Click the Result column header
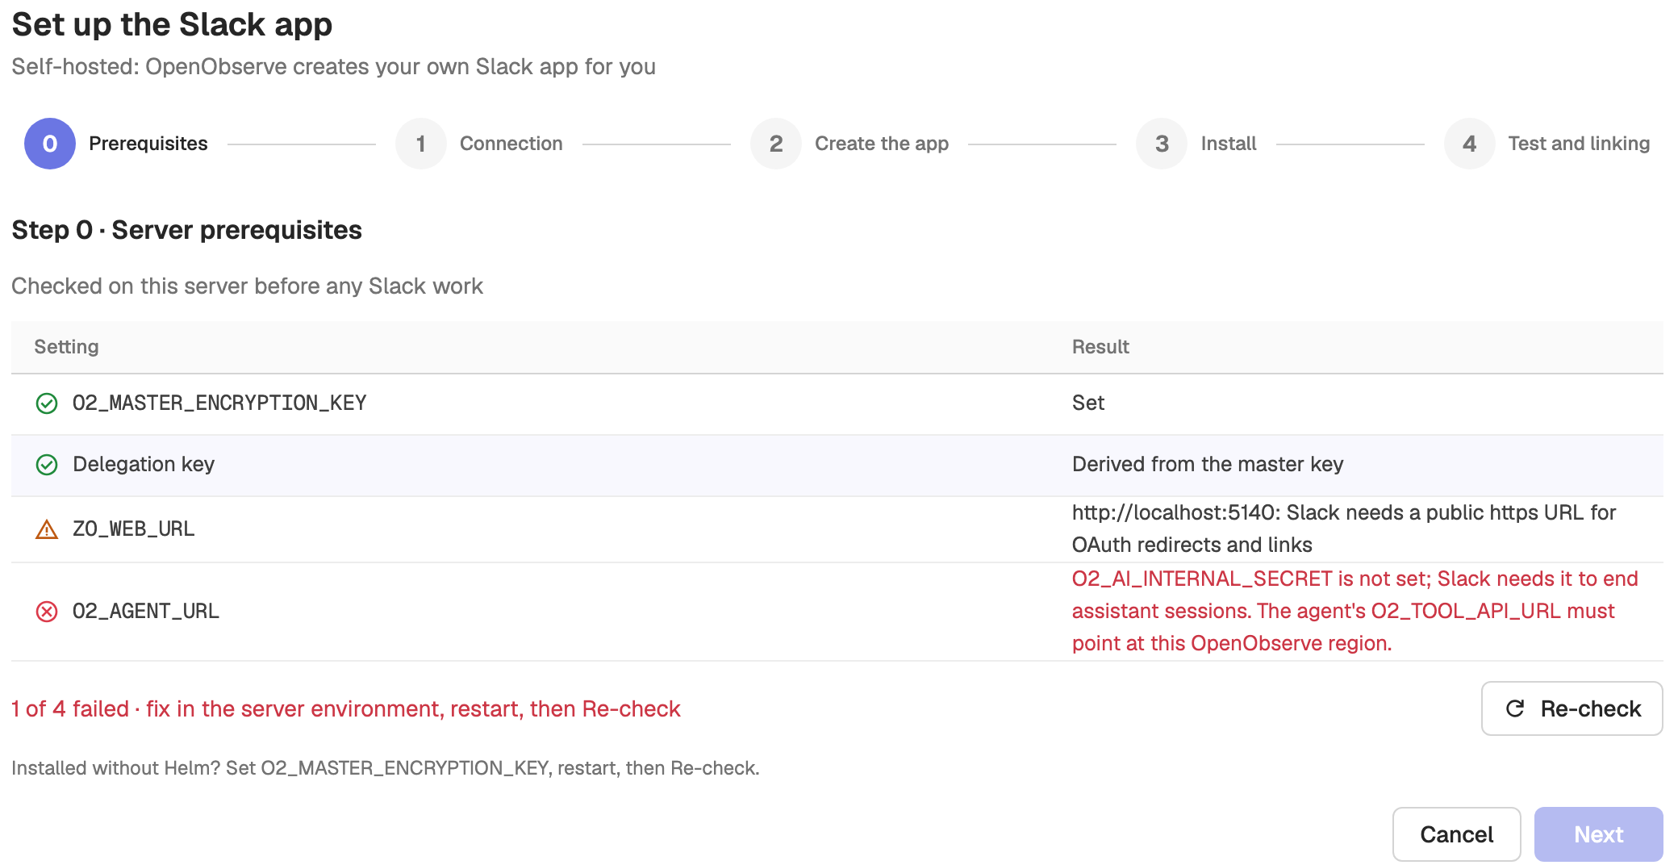This screenshot has height=865, width=1678. [x=1100, y=347]
